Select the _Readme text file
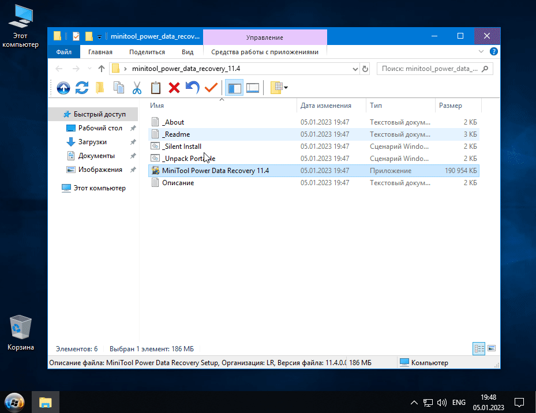Screen dimensions: 536x413 314,134
